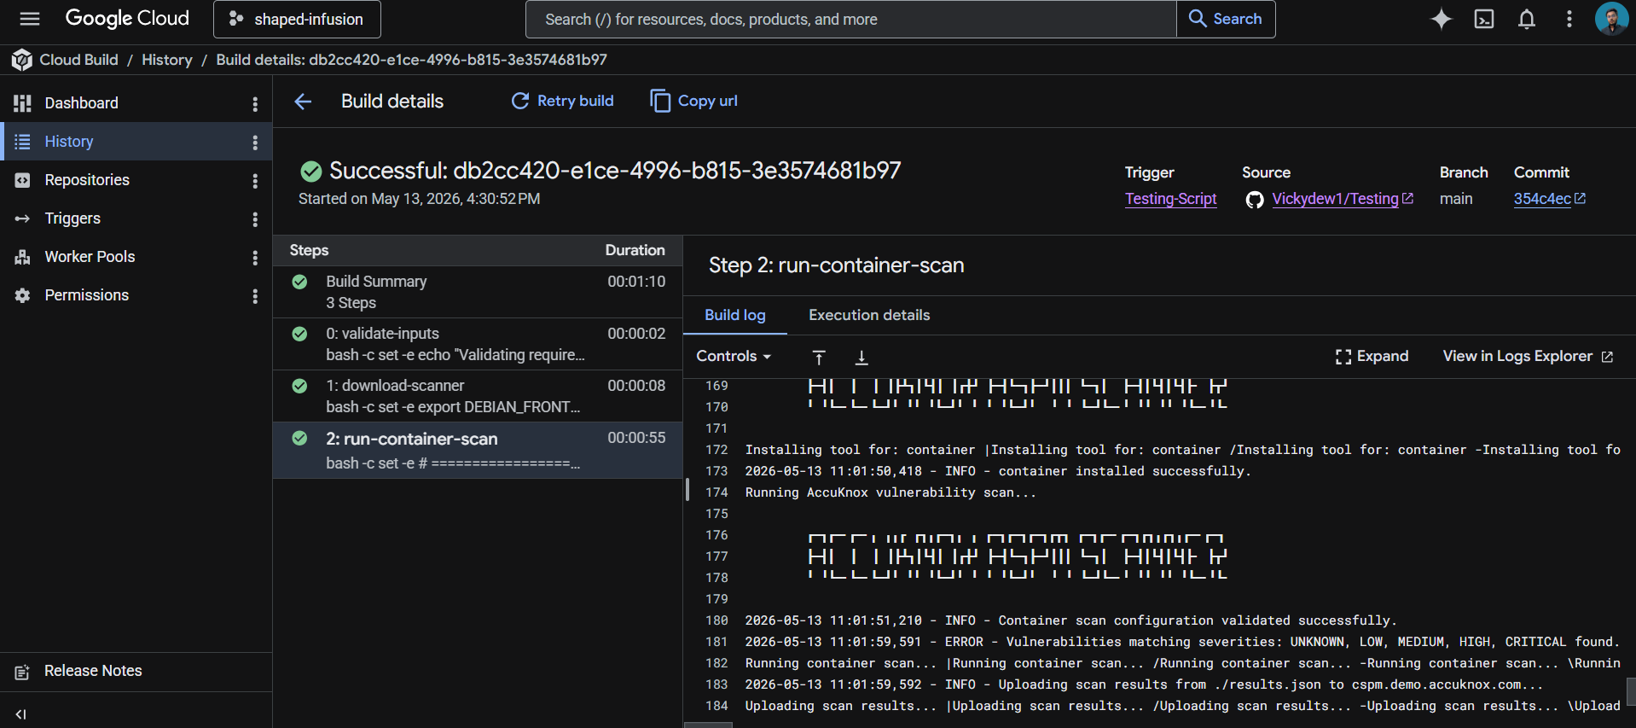Switch to Execution details tab
Viewport: 1636px width, 728px height.
869,315
